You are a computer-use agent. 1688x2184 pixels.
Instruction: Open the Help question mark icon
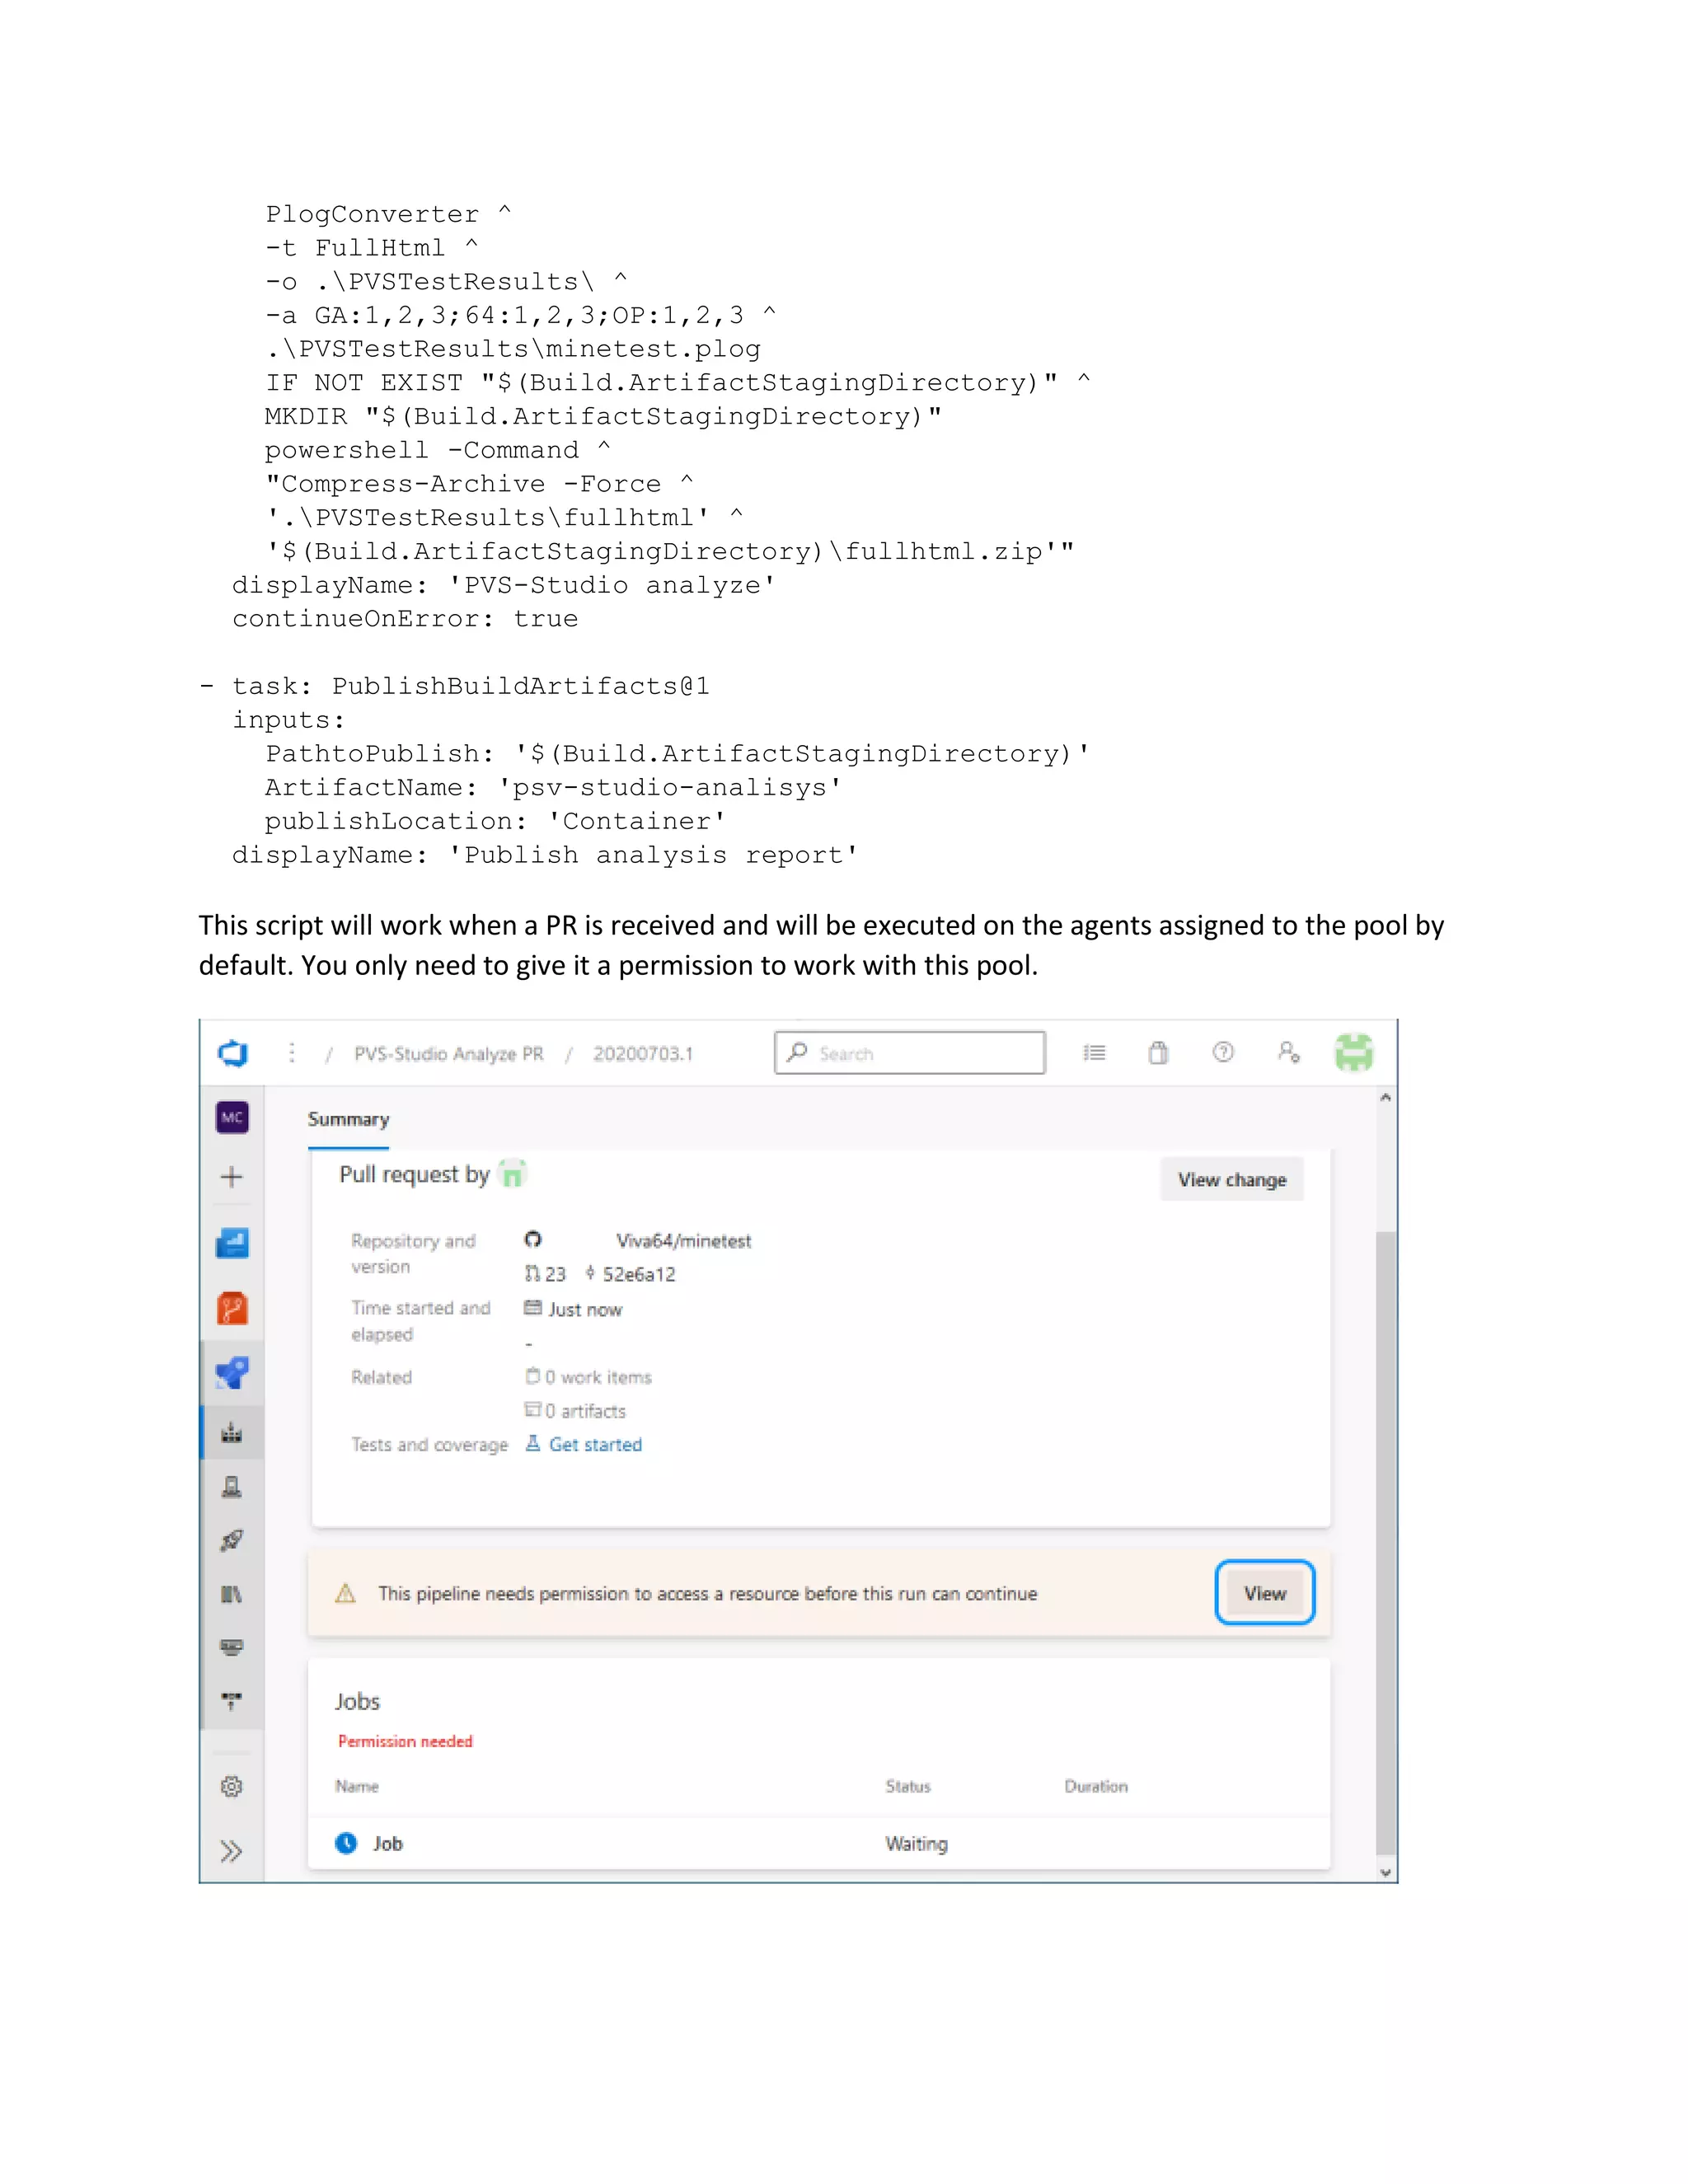[1223, 1052]
